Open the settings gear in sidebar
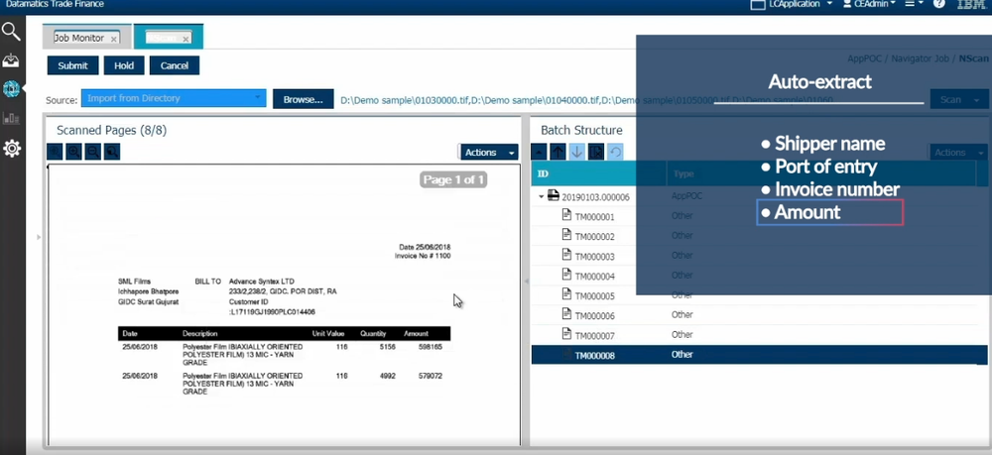The height and width of the screenshot is (455, 992). [x=11, y=149]
